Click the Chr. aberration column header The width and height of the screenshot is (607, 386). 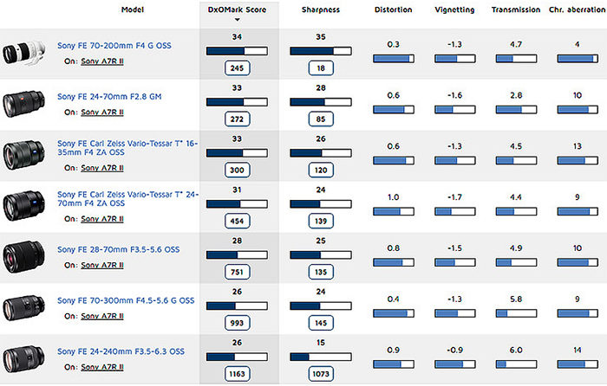577,10
